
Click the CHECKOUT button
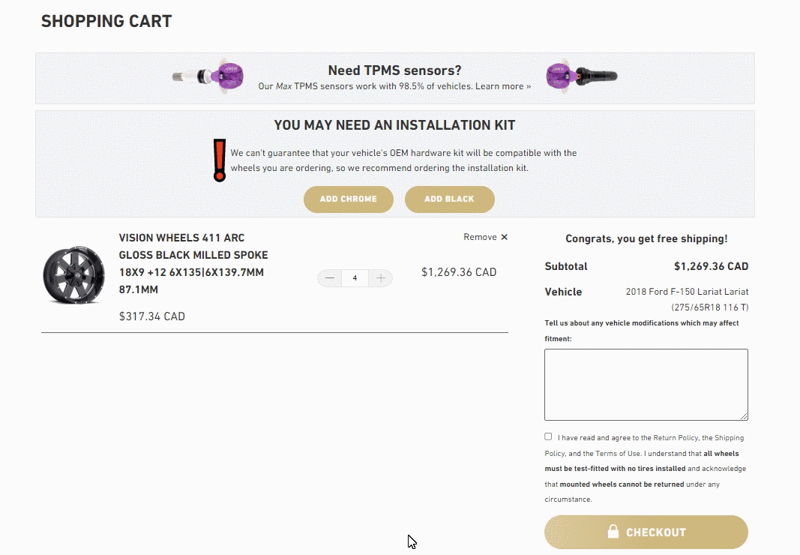coord(646,532)
